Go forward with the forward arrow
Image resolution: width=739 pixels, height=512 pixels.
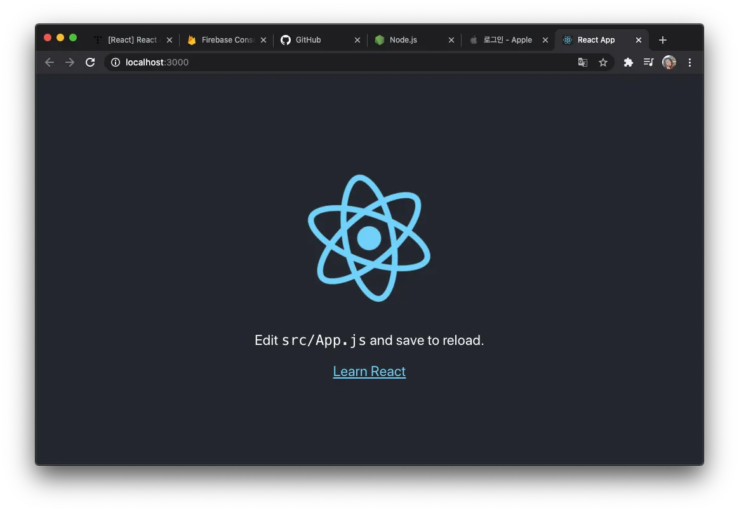click(70, 62)
